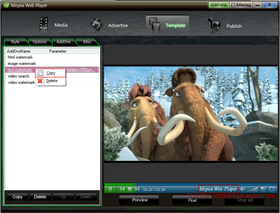Viewport: 280px width, 213px height.
Task: Skip to the next track
Action: pos(137,189)
